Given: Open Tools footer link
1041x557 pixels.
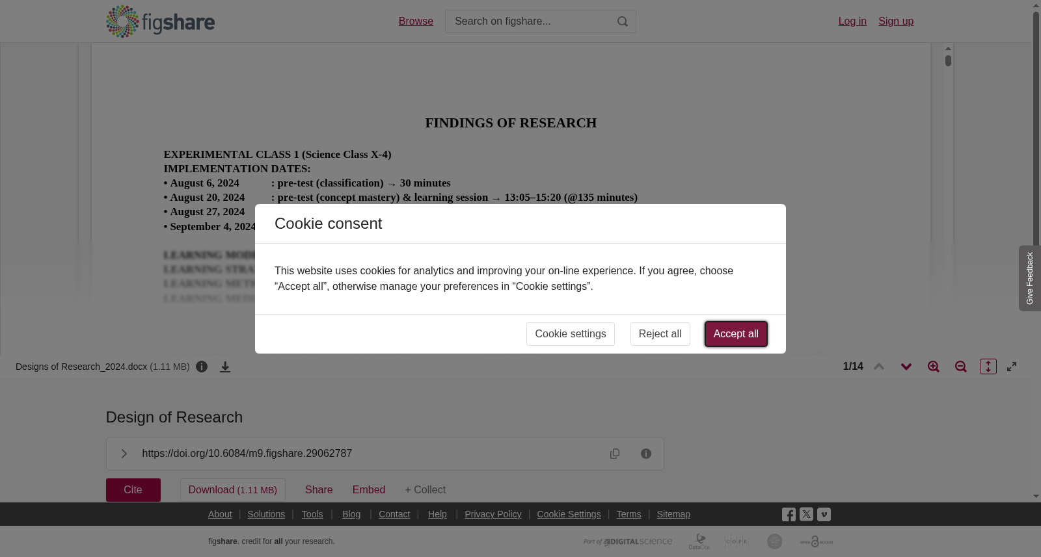Looking at the screenshot, I should tap(312, 514).
